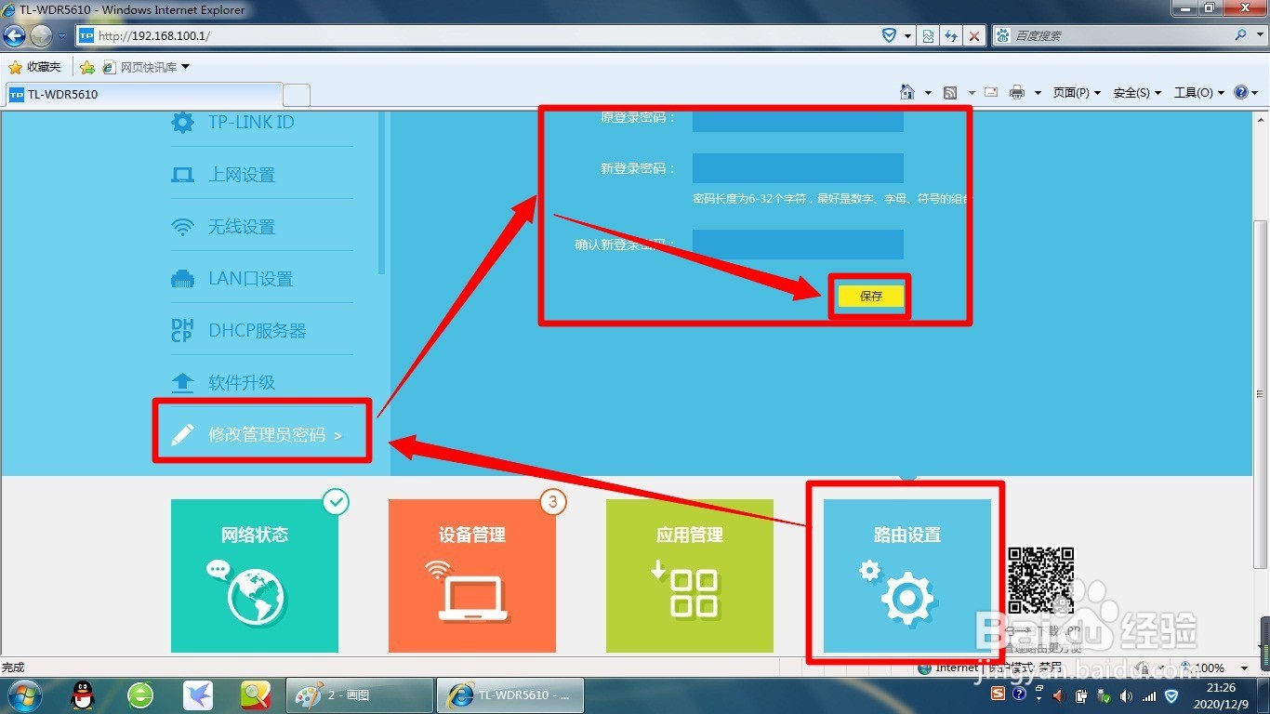Click the print icon in the command bar

tap(1016, 92)
